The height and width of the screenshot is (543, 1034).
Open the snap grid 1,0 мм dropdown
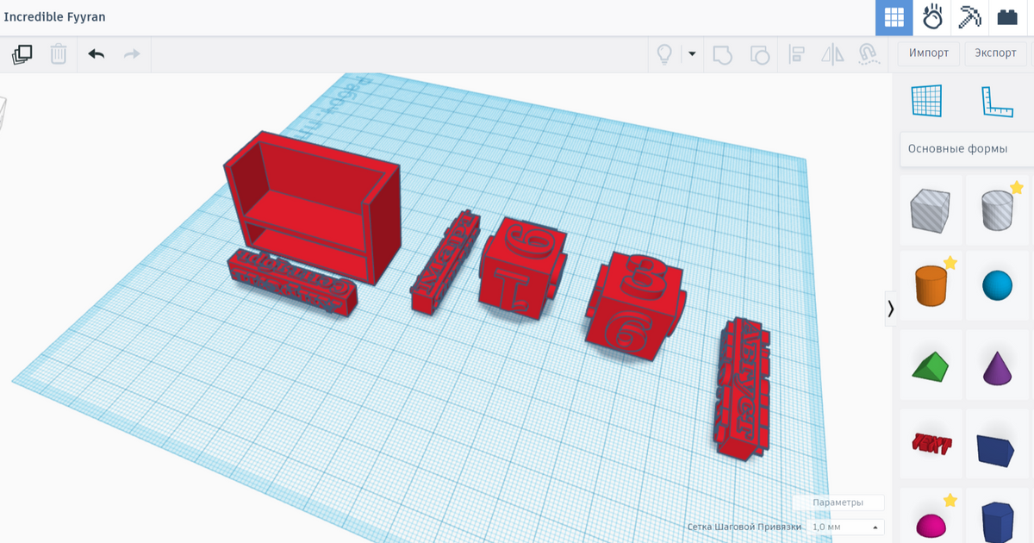[x=846, y=527]
